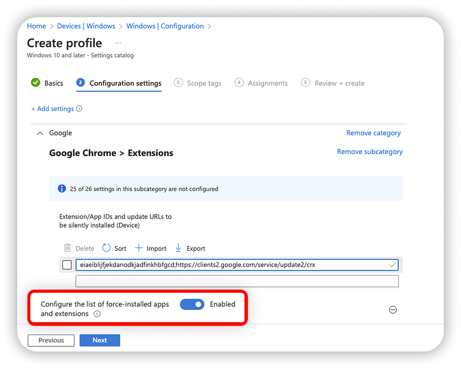The height and width of the screenshot is (369, 461).
Task: Click 'Extension/App IDs and update URLs' label
Action: [x=116, y=221]
